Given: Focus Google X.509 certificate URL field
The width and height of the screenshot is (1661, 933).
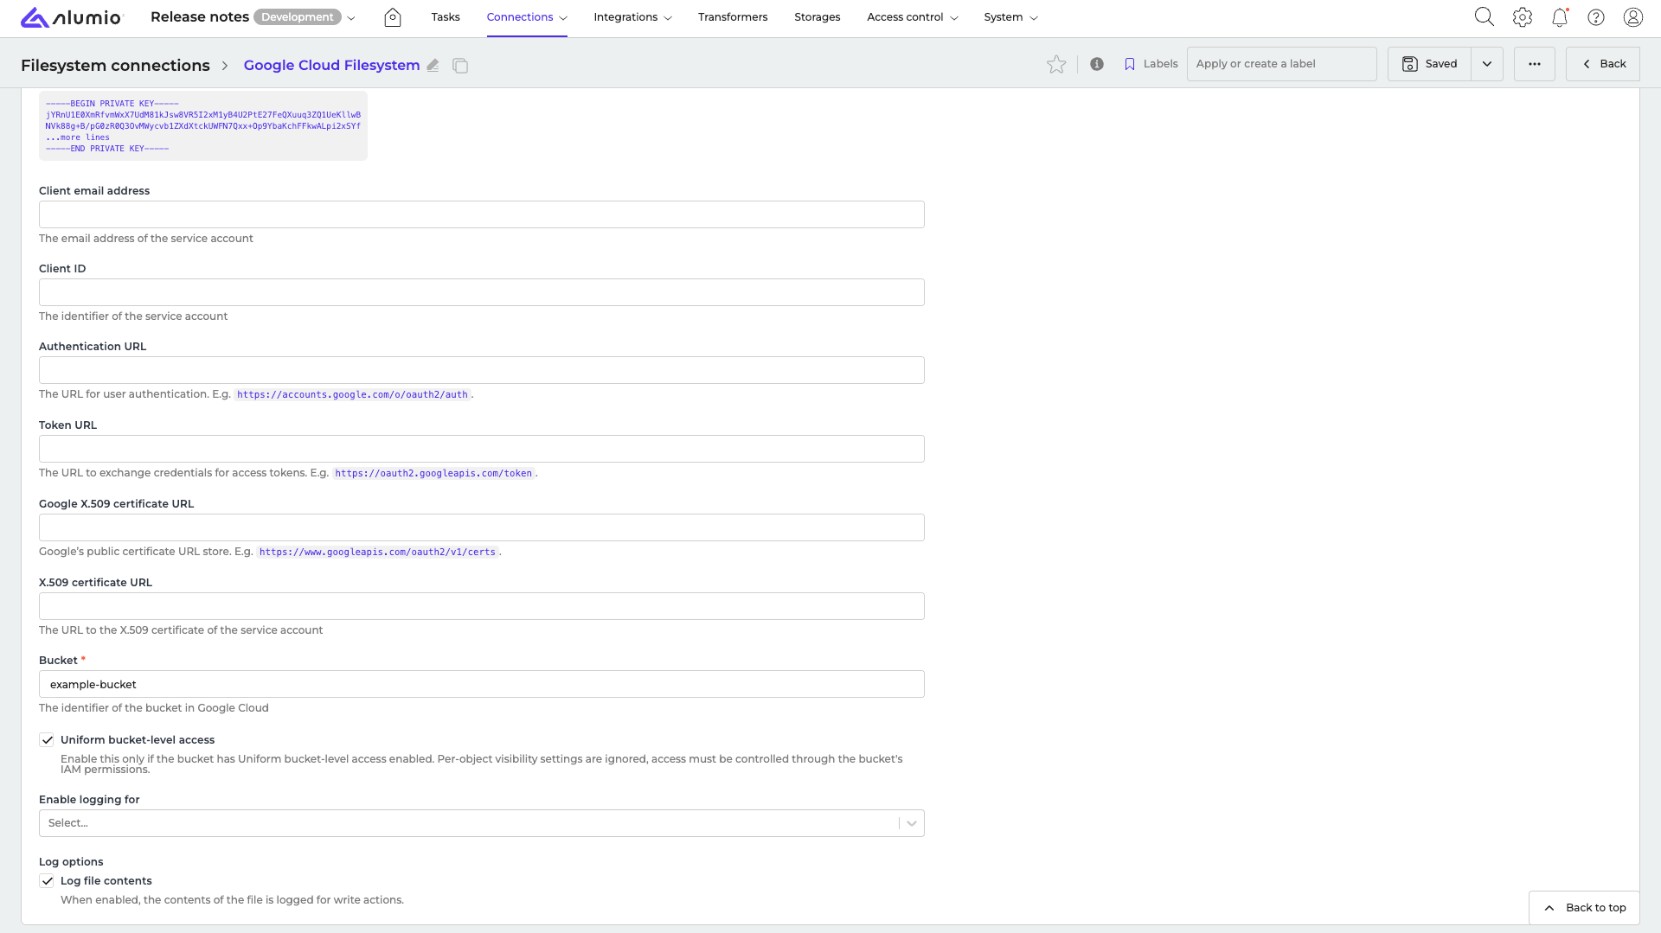Looking at the screenshot, I should click(x=482, y=527).
